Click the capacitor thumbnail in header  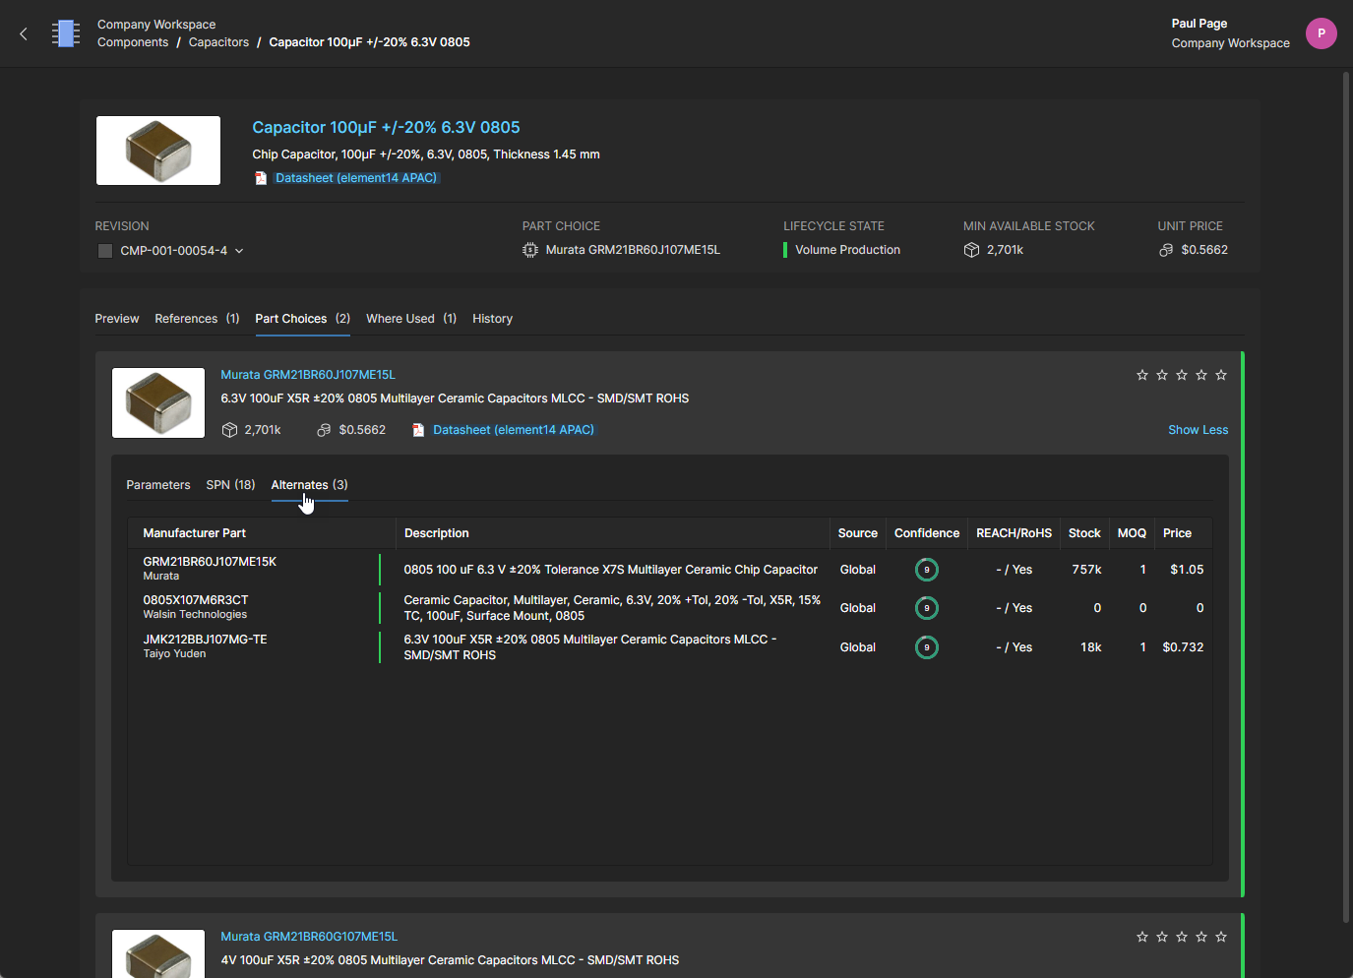(x=158, y=151)
